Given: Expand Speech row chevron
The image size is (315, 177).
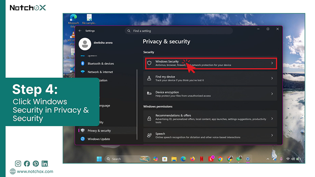Looking at the screenshot, I should pos(272,135).
